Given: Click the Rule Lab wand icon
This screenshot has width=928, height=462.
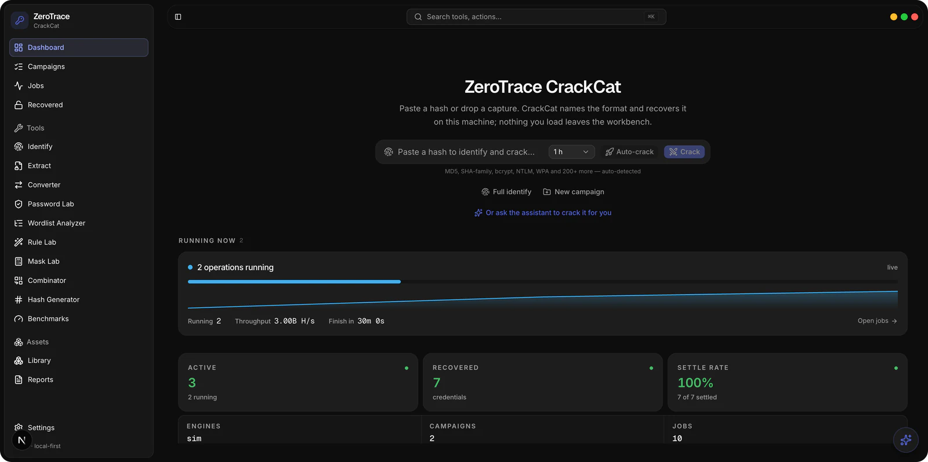Looking at the screenshot, I should point(19,242).
